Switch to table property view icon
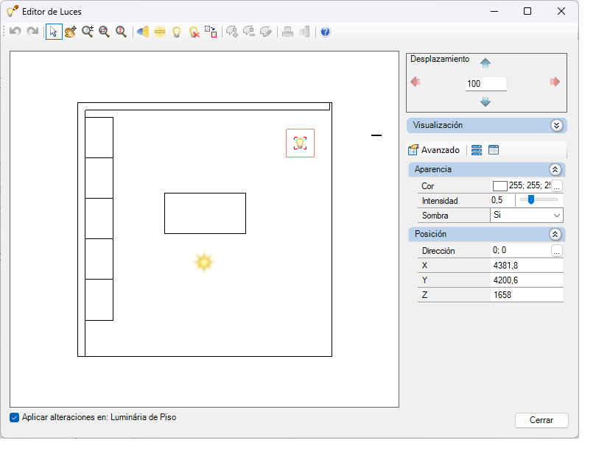The image size is (596, 451). click(x=494, y=150)
